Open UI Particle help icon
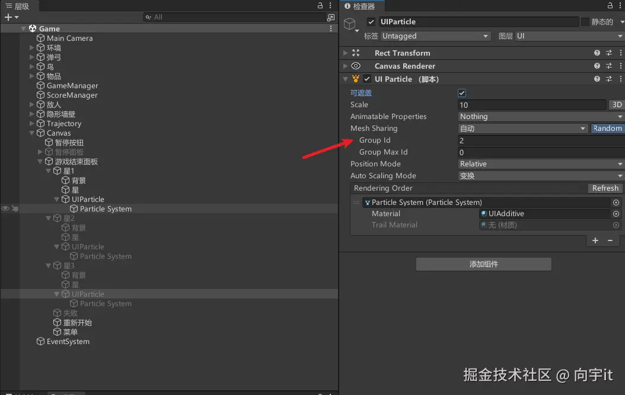 click(597, 79)
